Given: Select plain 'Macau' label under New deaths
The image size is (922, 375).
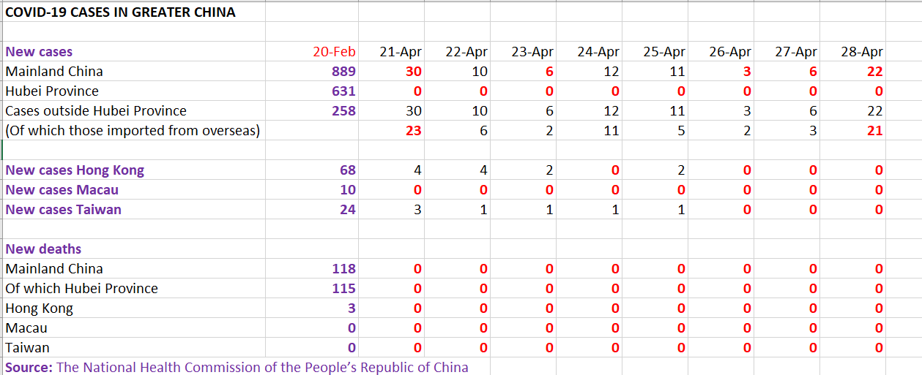Looking at the screenshot, I should (26, 328).
